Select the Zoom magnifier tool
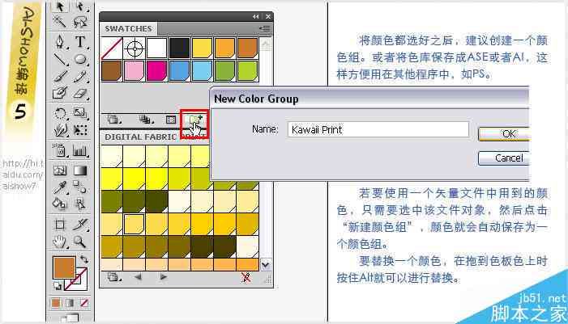The height and width of the screenshot is (324, 568). 80,242
